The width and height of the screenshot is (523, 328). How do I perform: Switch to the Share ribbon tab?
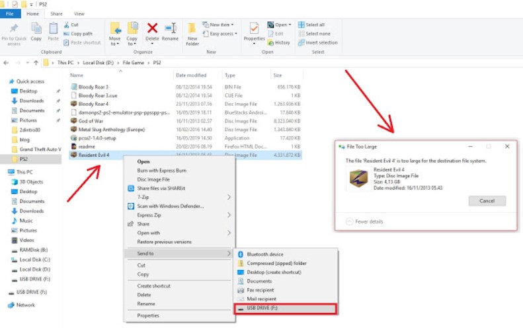click(x=56, y=14)
